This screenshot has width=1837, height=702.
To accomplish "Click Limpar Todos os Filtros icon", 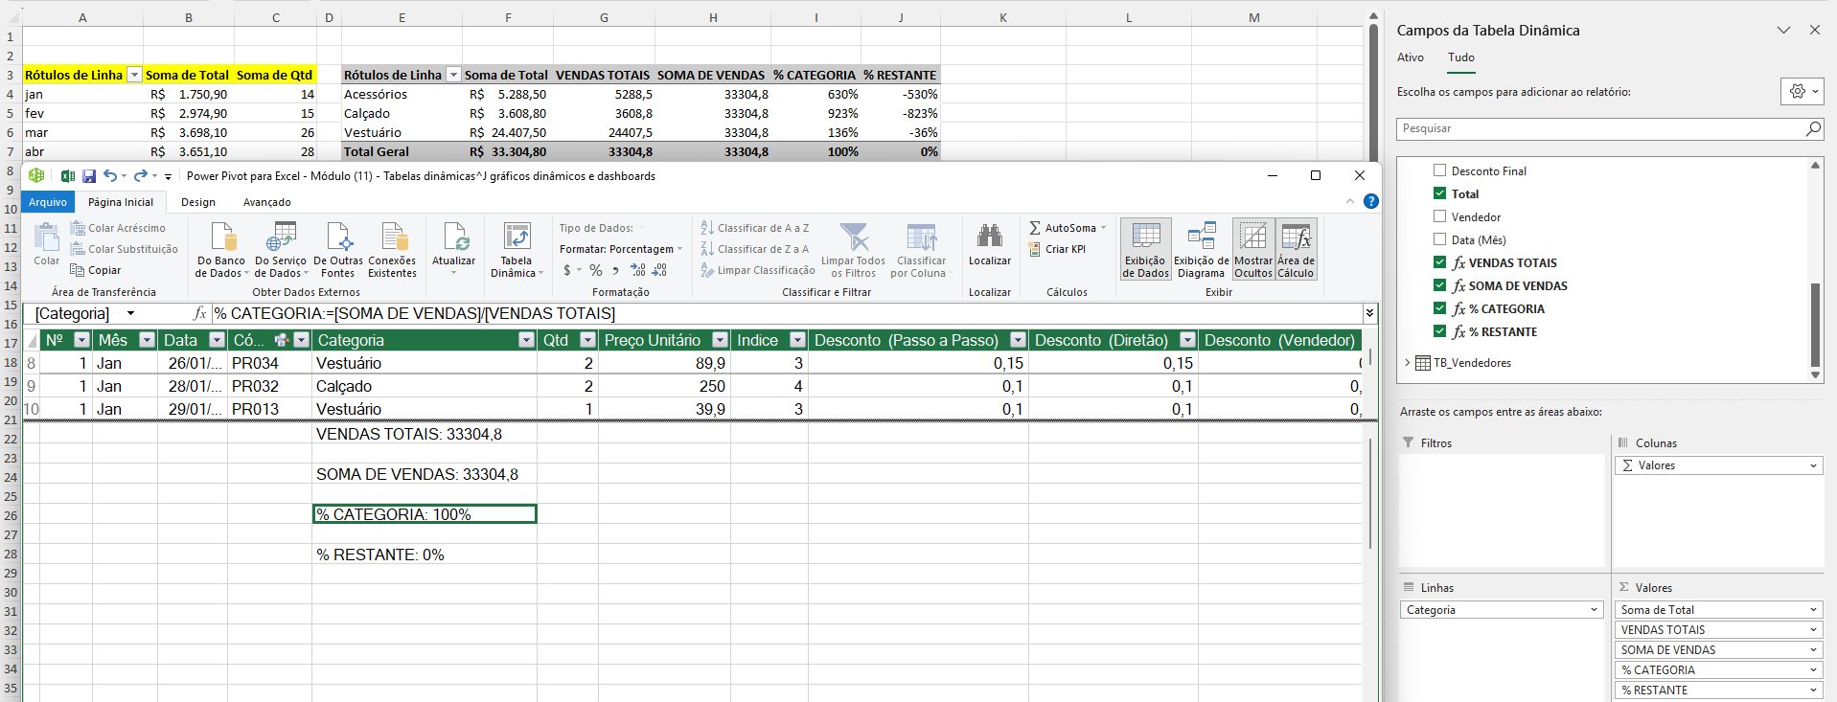I will point(853,238).
